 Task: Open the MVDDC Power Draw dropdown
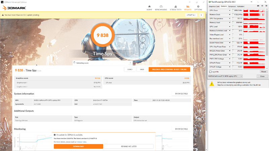(230, 51)
